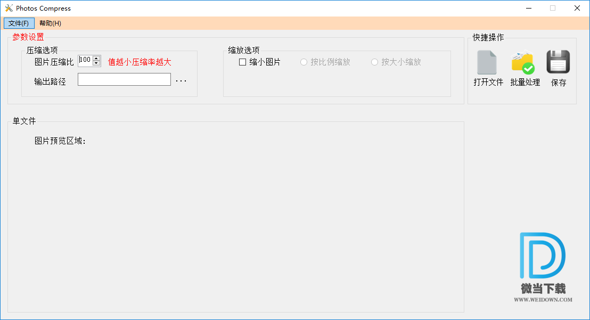Click the Photos Compress title bar app icon
590x320 pixels.
point(9,8)
